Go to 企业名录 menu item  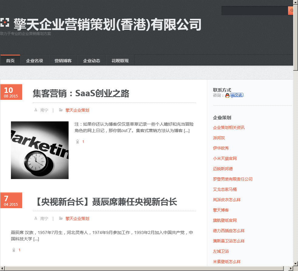pyautogui.click(x=35, y=60)
